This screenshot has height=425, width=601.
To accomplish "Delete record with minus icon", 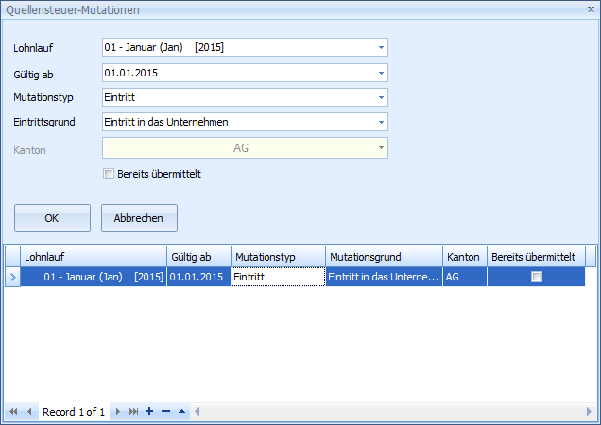I will coord(165,412).
